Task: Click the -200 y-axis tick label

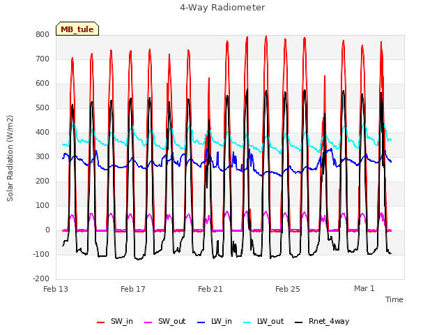Action: click(41, 279)
